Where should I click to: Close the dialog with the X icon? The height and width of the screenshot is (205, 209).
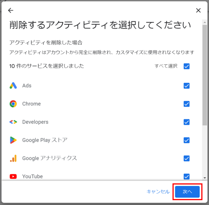198,10
